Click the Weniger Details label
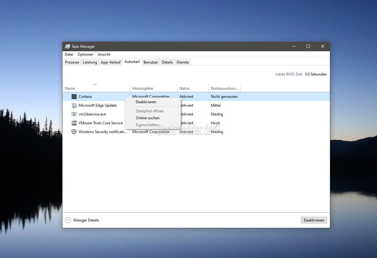 (86, 220)
